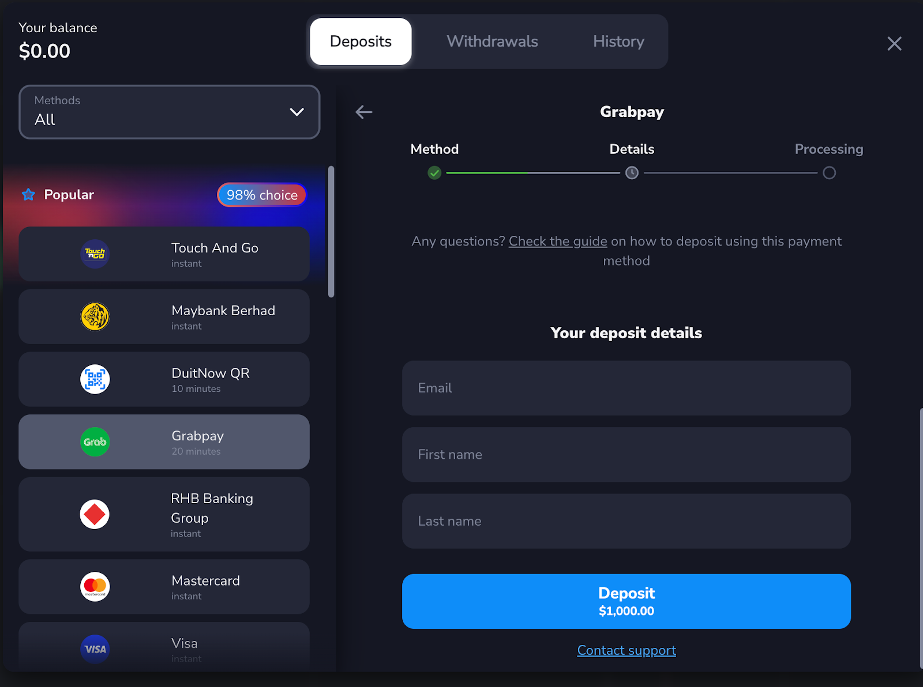The width and height of the screenshot is (923, 687).
Task: Click the payment methods list scrollbar
Action: 331,232
